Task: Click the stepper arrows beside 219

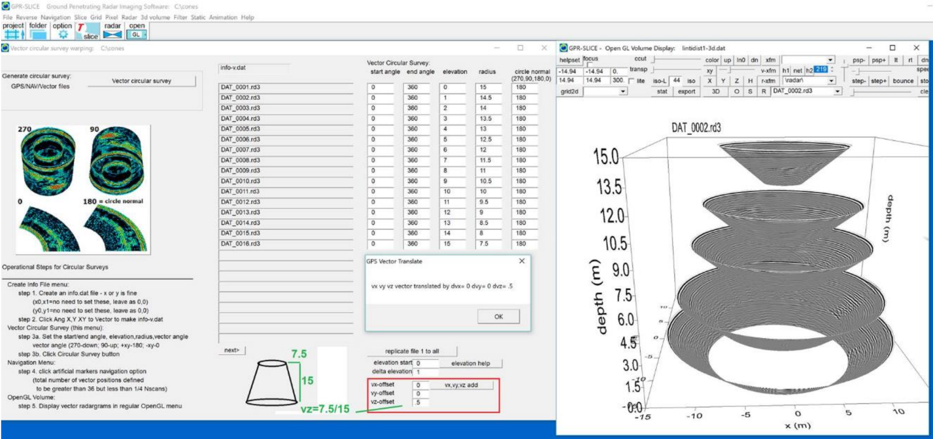Action: pos(832,70)
